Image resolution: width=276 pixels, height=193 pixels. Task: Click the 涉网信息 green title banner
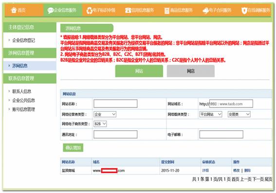pyautogui.click(x=87, y=28)
